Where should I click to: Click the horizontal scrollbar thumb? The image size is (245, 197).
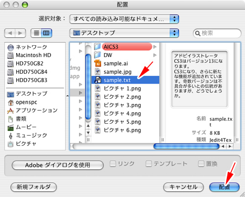pyautogui.click(x=186, y=146)
